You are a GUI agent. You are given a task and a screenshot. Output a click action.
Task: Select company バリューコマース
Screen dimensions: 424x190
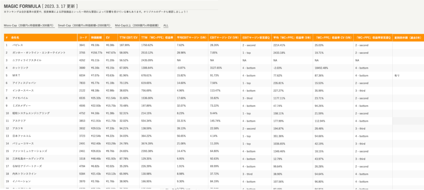23,144
